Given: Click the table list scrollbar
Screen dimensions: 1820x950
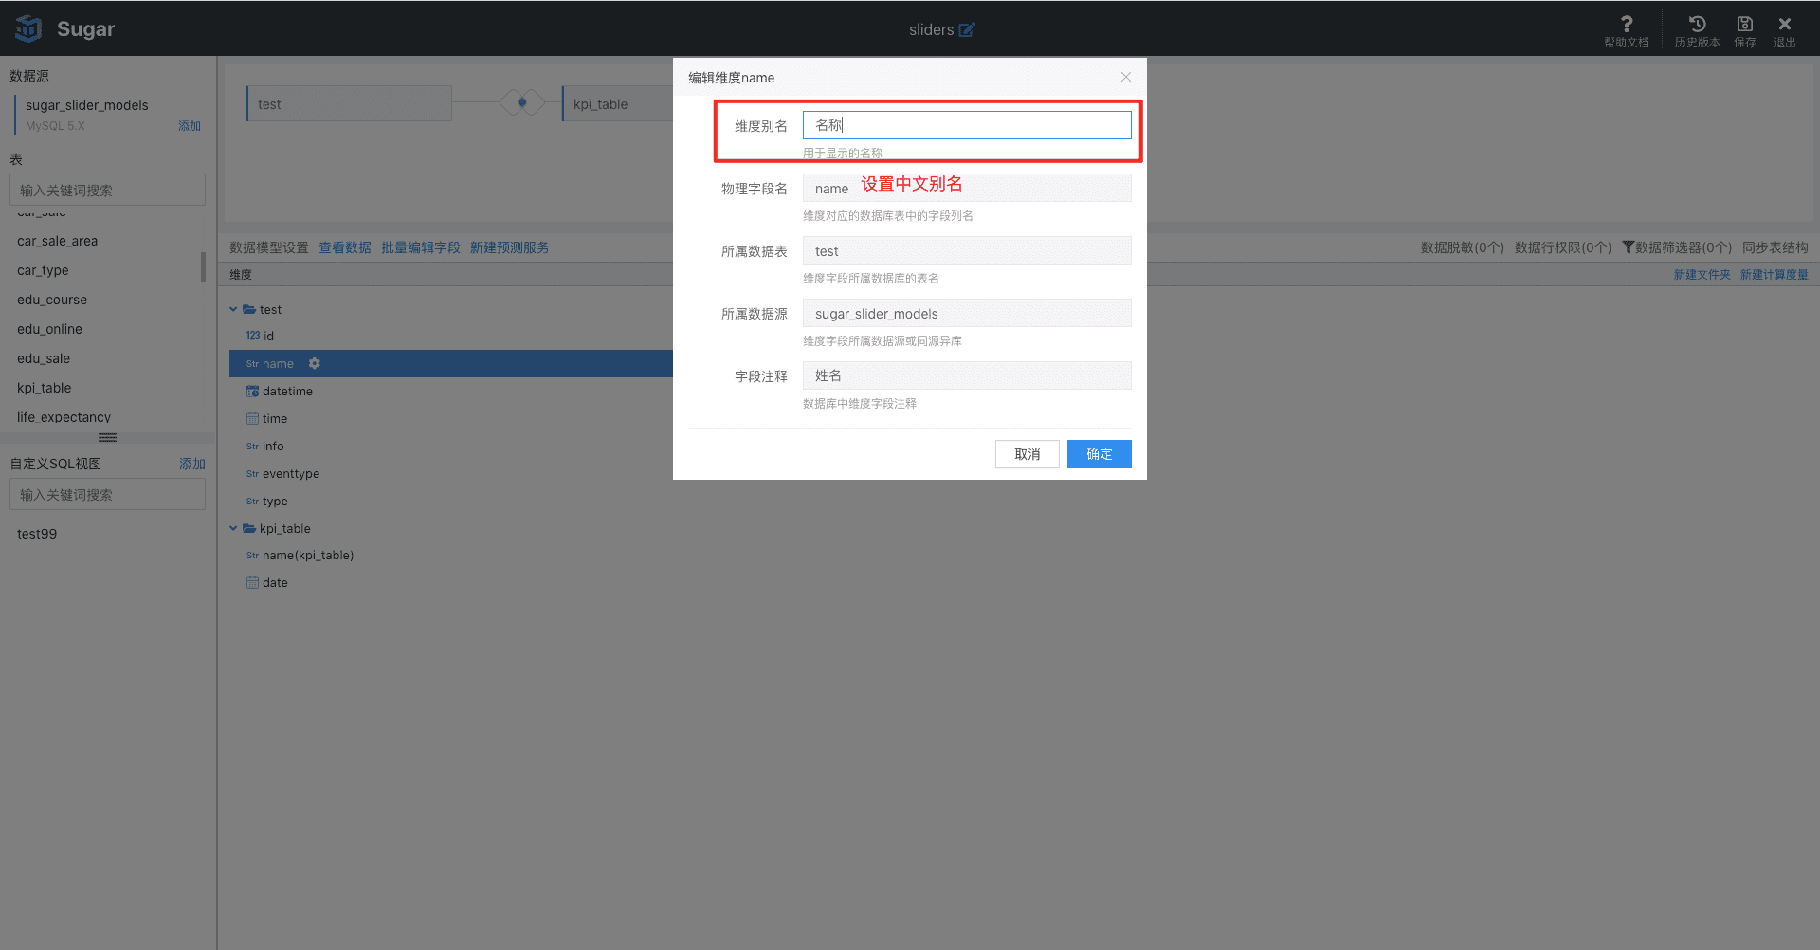Looking at the screenshot, I should [x=203, y=266].
